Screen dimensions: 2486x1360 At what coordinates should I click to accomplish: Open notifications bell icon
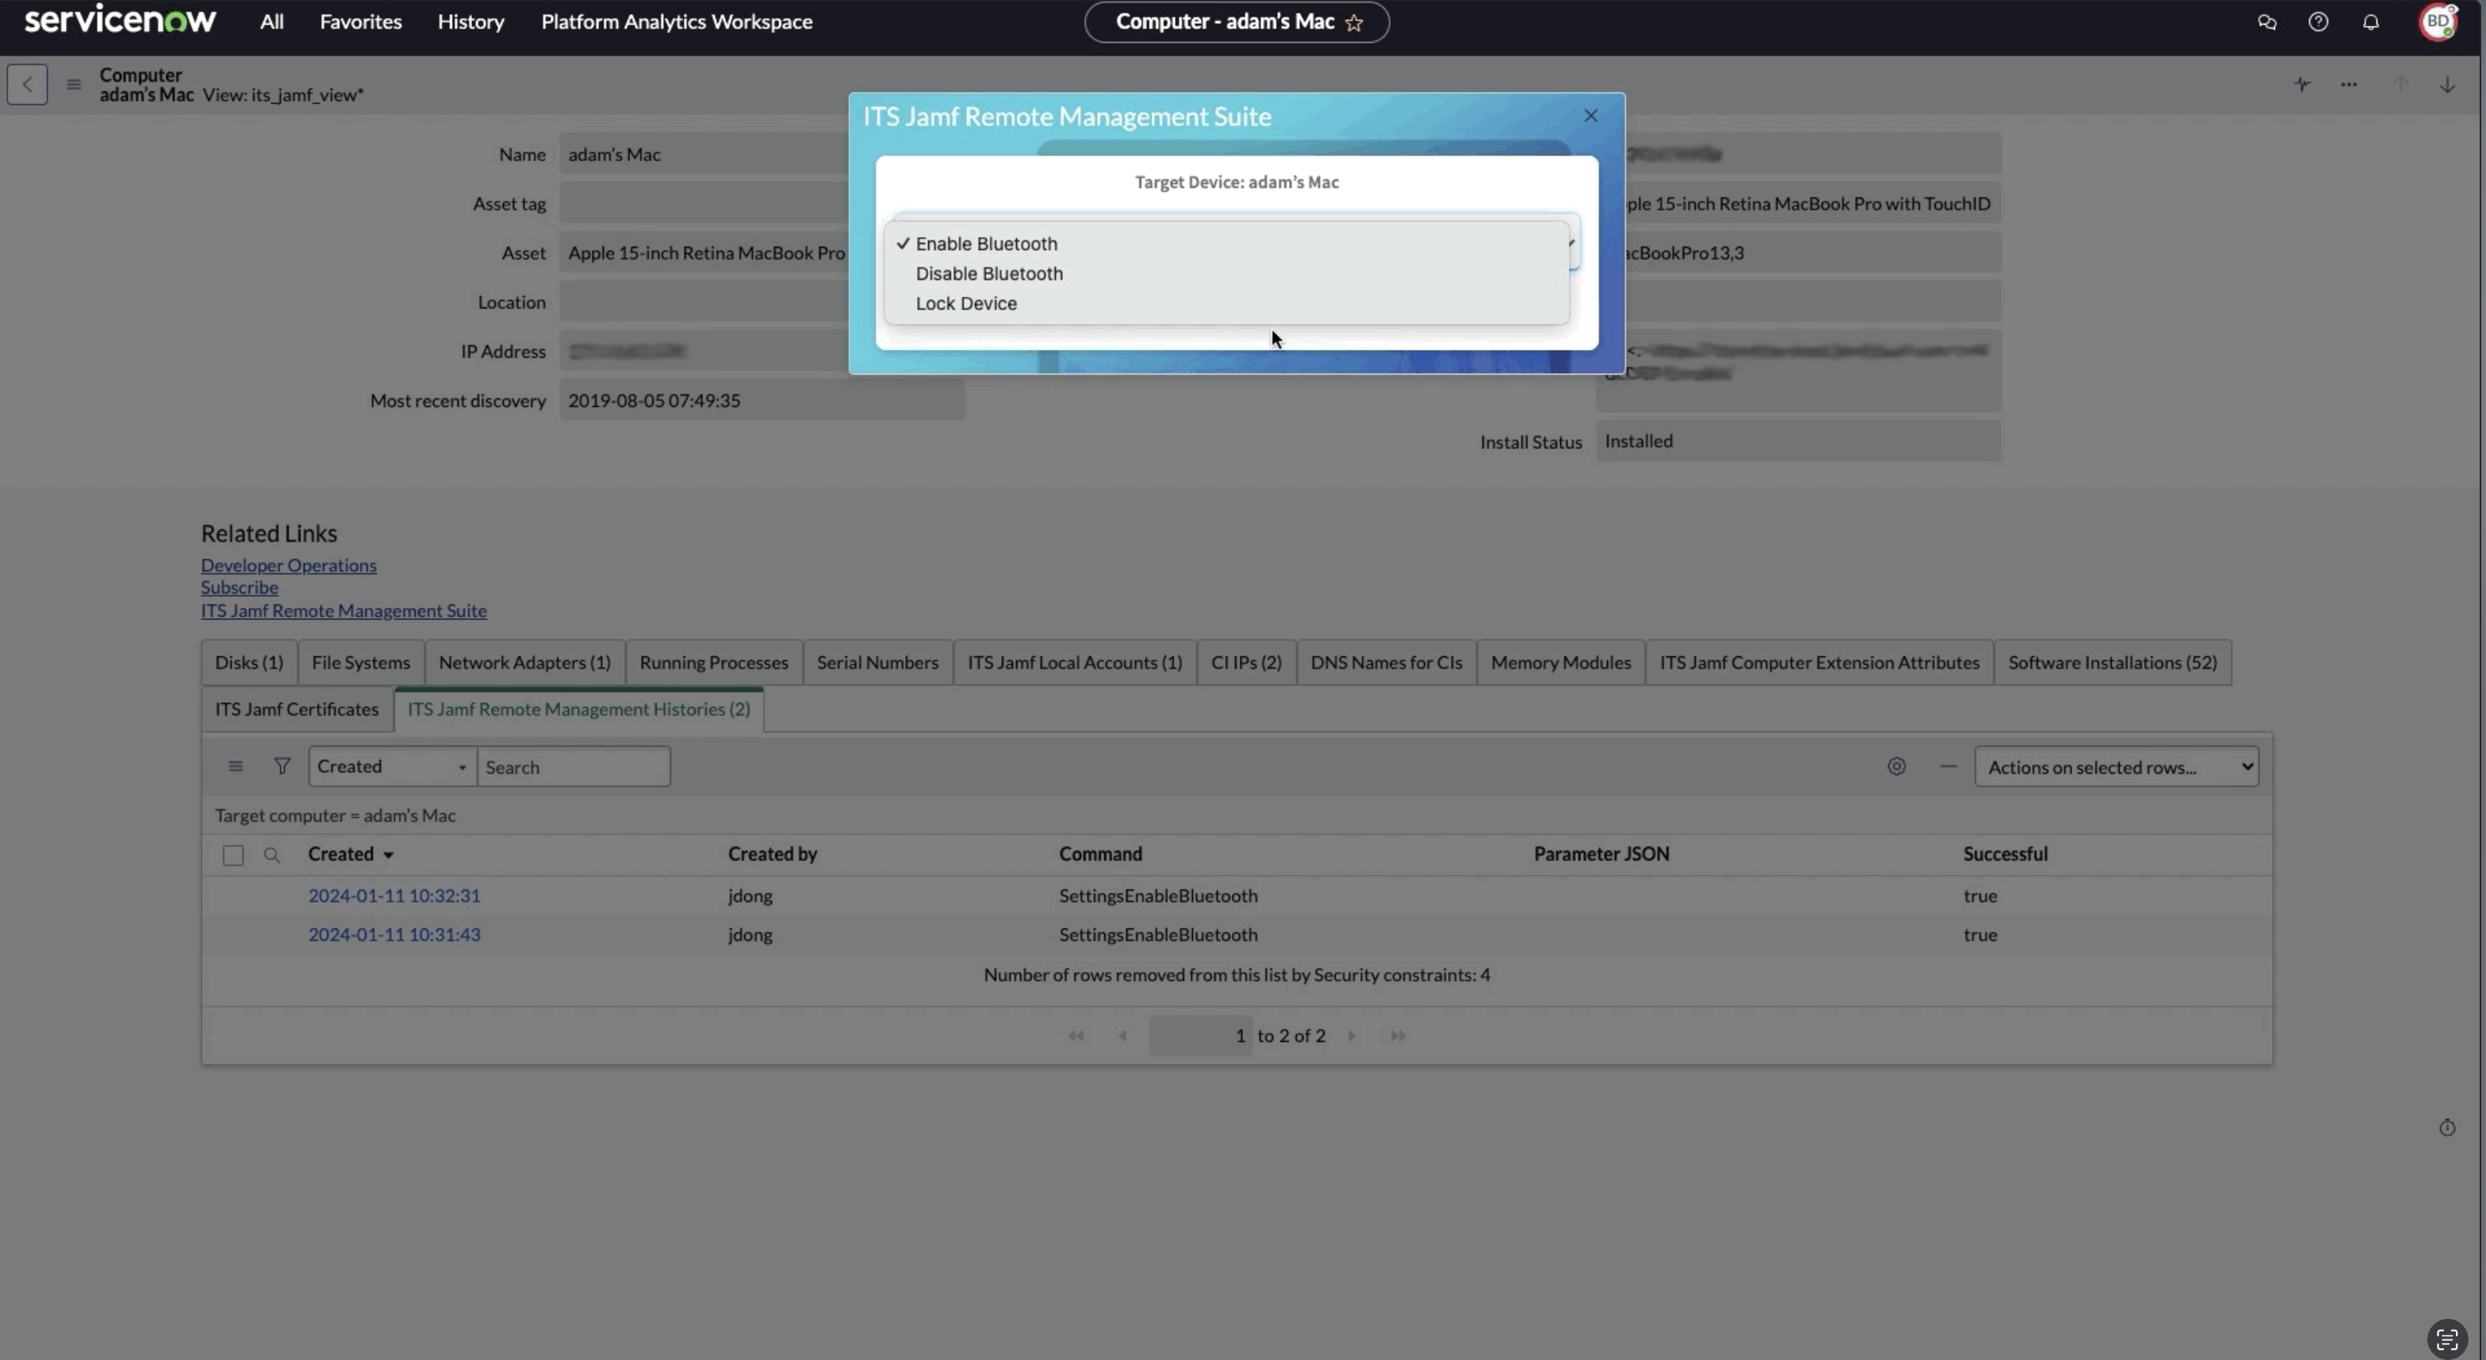point(2370,22)
